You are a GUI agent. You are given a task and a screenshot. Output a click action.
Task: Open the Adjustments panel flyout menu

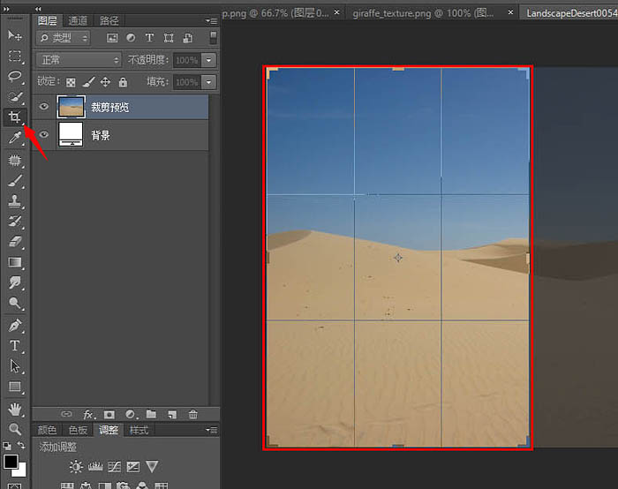tap(211, 430)
